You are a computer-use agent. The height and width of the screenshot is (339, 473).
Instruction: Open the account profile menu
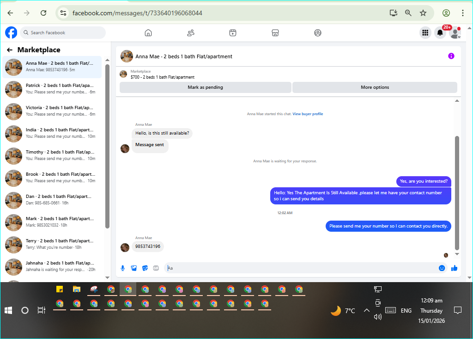tap(455, 33)
